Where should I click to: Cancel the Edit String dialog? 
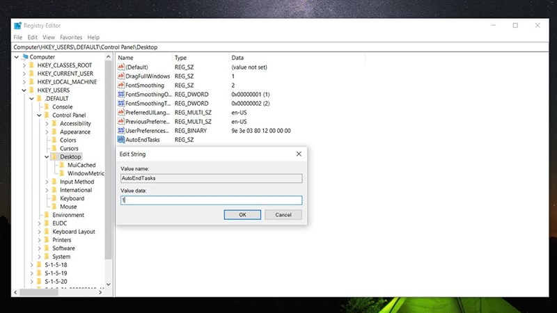click(283, 215)
